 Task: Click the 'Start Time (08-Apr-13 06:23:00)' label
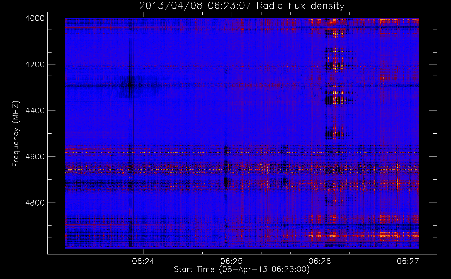pyautogui.click(x=242, y=270)
